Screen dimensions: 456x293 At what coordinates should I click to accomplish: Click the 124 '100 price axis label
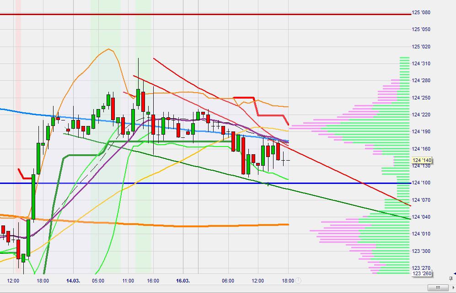pyautogui.click(x=421, y=183)
